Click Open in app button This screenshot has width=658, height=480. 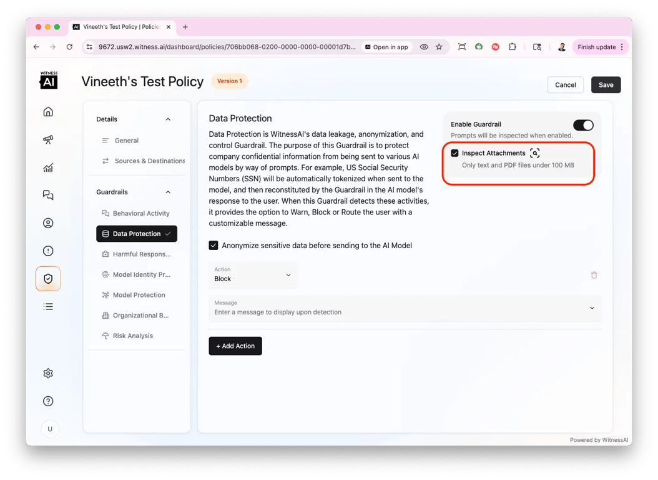386,47
